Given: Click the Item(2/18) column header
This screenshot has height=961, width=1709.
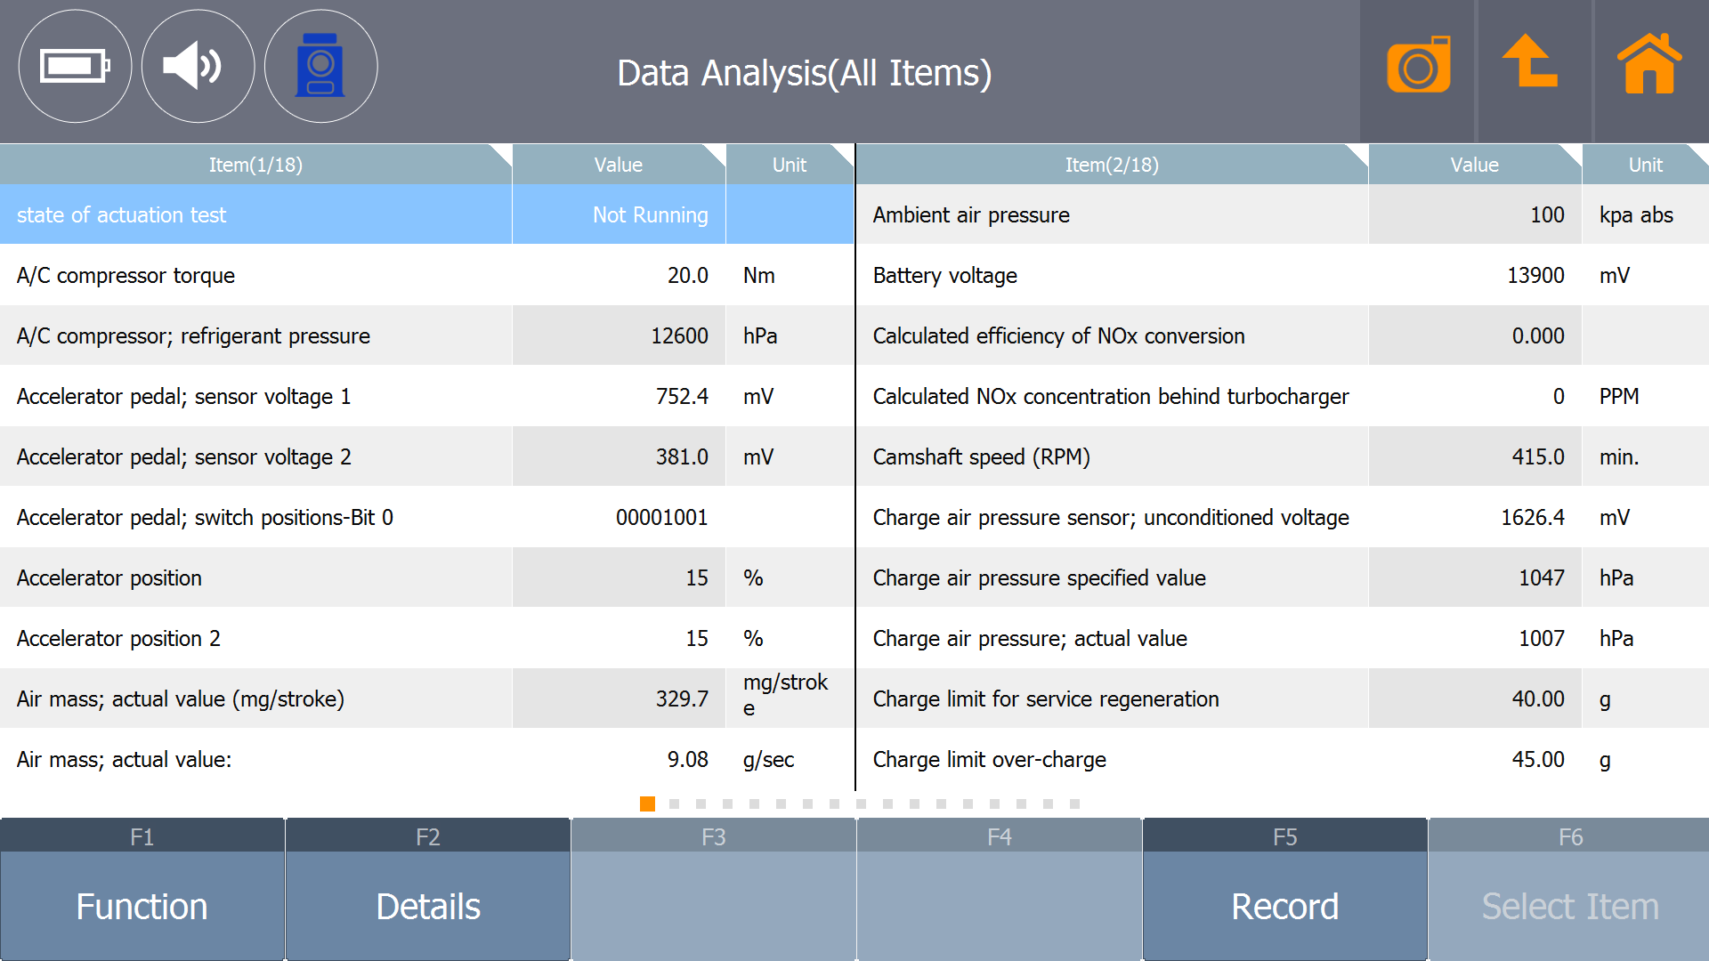Looking at the screenshot, I should coord(1112,165).
